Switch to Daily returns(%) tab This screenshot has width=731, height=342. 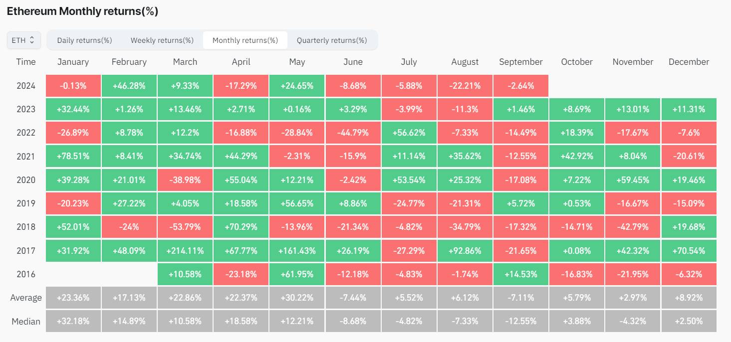(x=84, y=40)
